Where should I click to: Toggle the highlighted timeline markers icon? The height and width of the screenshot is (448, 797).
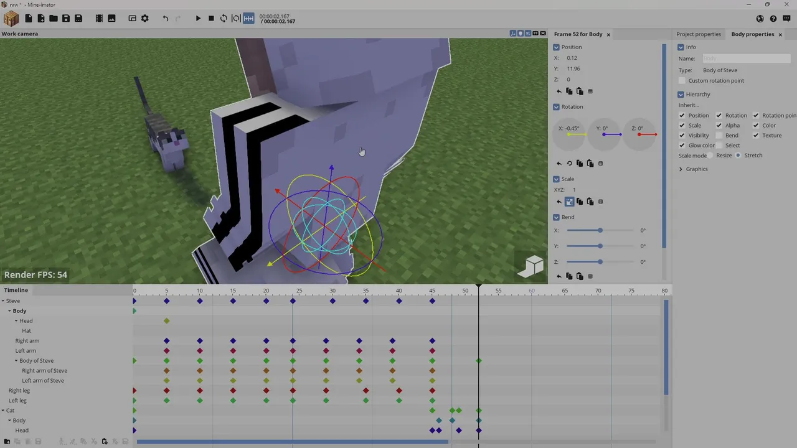[x=248, y=19]
